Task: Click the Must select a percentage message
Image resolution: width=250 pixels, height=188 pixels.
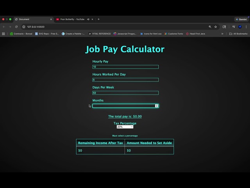Action: (125, 136)
